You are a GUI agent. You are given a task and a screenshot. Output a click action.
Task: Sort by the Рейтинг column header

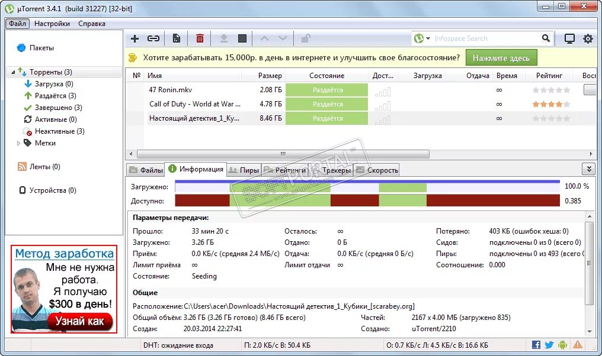coord(549,76)
